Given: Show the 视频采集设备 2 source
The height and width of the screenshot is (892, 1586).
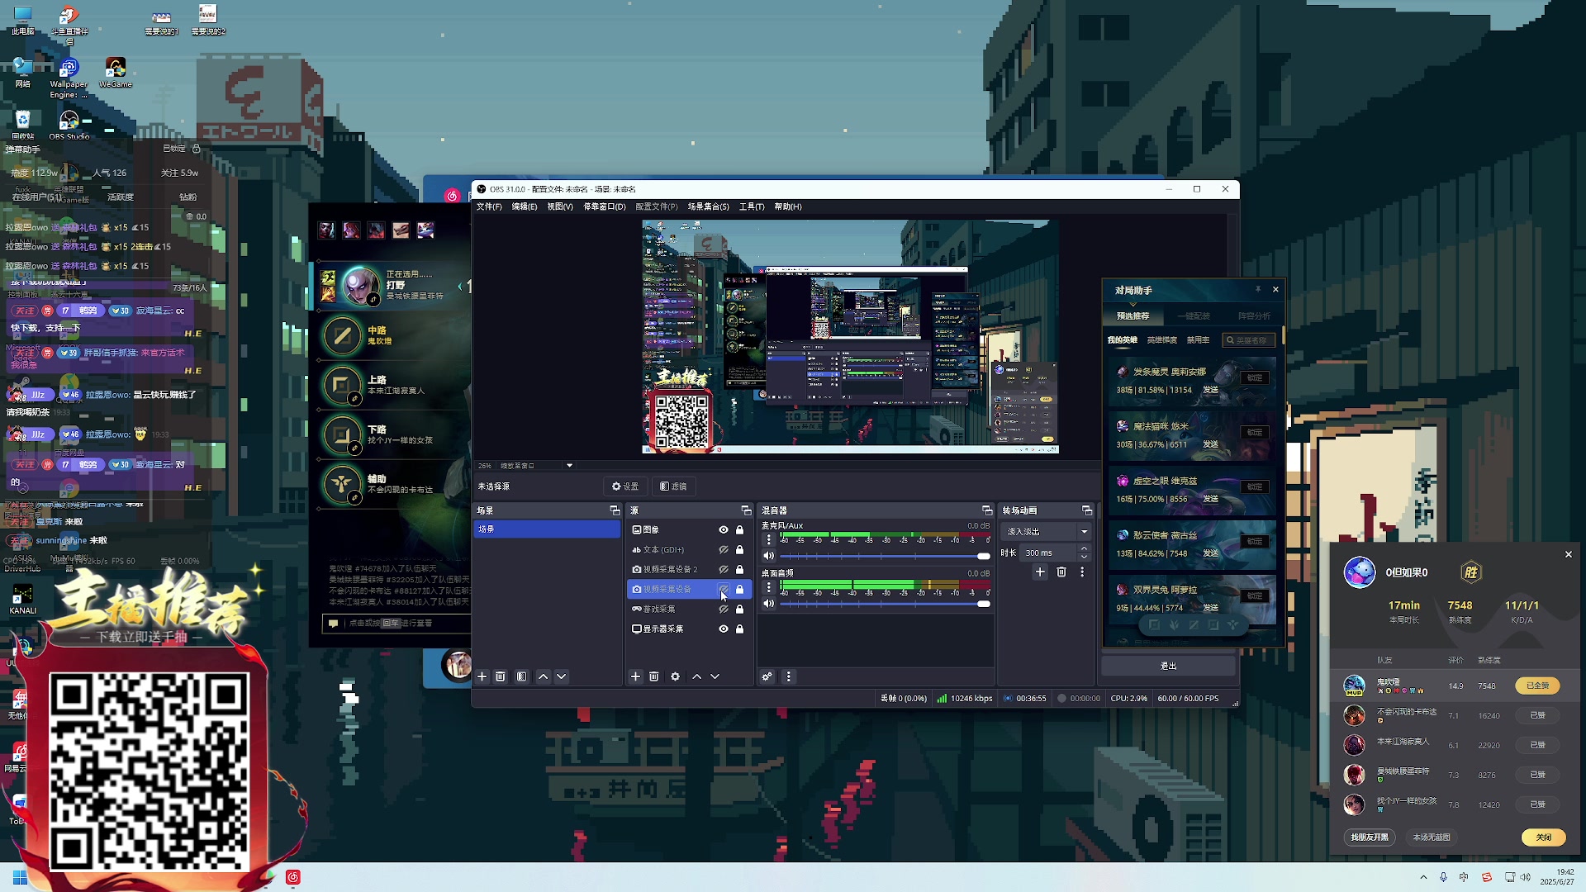Looking at the screenshot, I should click(724, 570).
